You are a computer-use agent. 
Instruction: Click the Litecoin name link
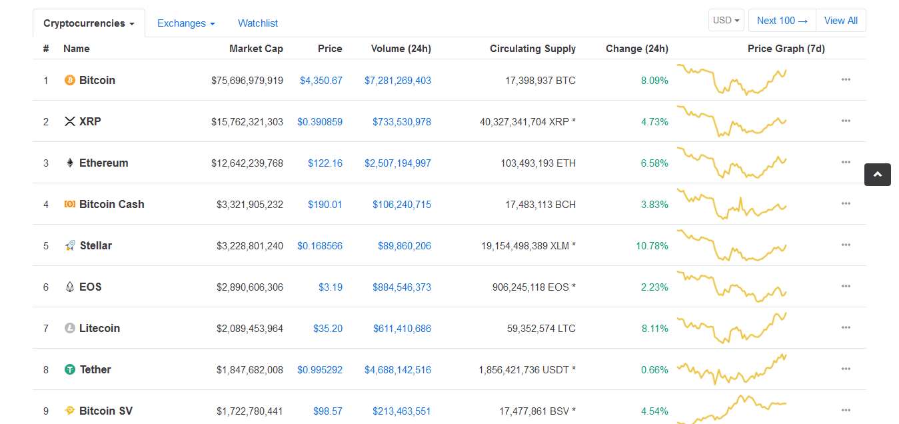point(100,328)
